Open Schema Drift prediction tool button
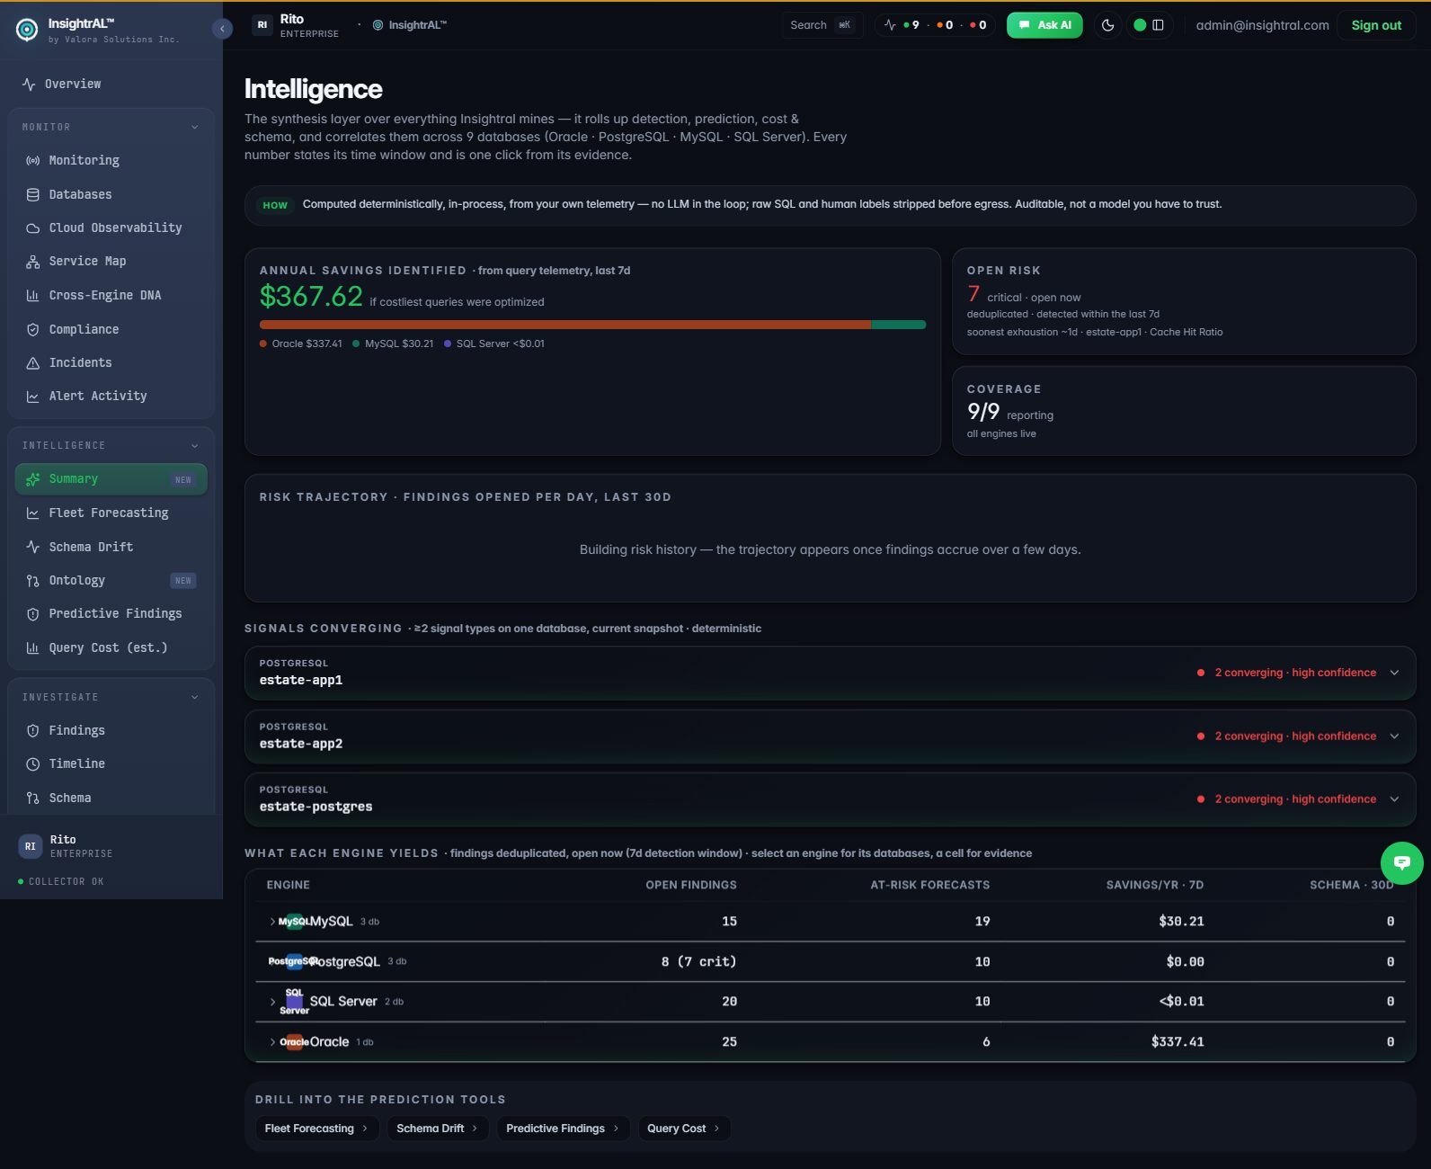This screenshot has width=1431, height=1169. 438,1129
